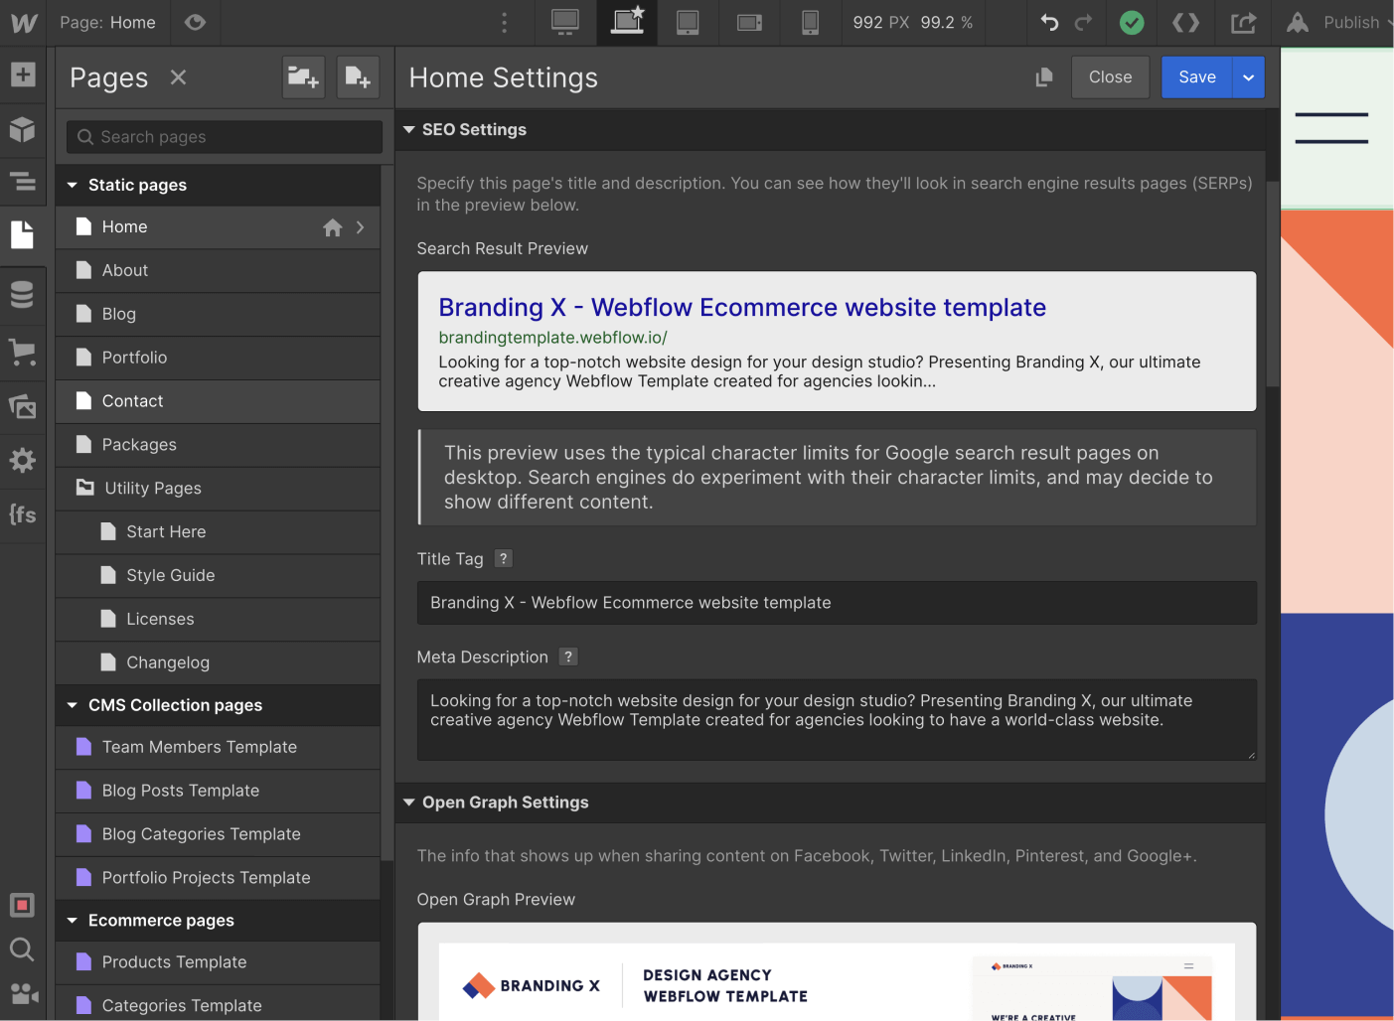Collapse the SEO Settings section
Viewport: 1394px width, 1021px height.
(x=408, y=129)
